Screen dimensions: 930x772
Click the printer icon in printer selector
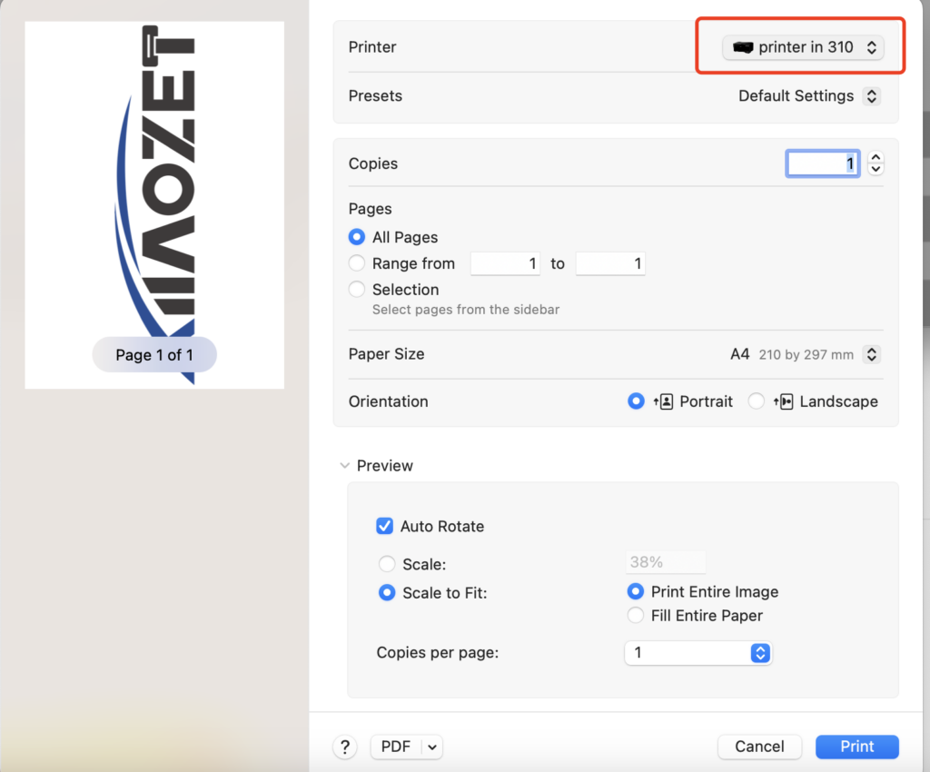click(x=743, y=47)
